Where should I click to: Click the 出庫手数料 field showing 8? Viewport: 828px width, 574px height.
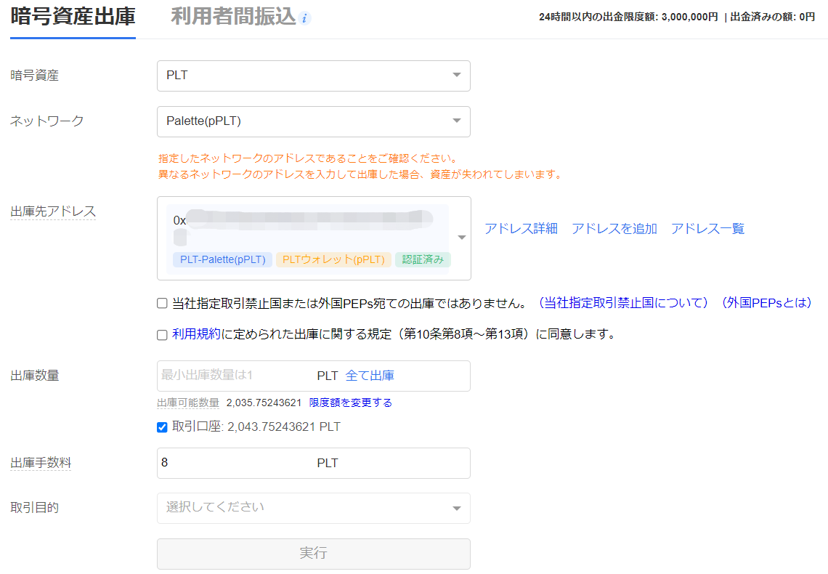(x=314, y=463)
